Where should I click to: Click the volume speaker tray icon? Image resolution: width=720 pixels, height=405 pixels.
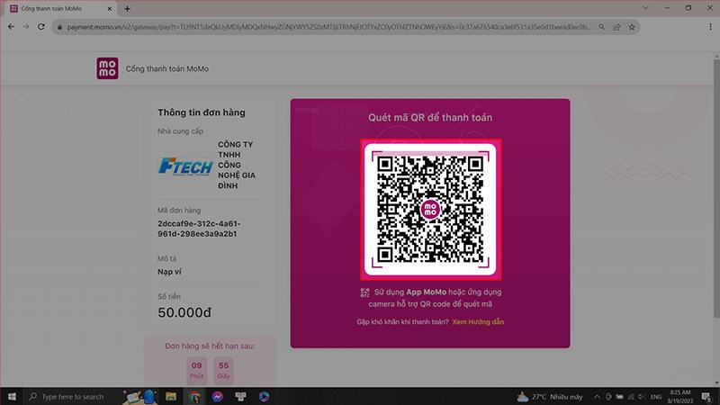click(x=642, y=397)
